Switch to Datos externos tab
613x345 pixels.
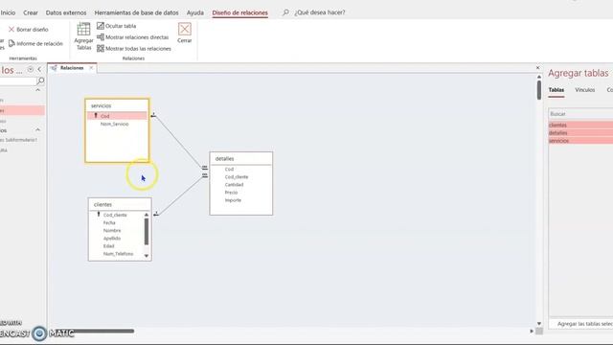[66, 12]
